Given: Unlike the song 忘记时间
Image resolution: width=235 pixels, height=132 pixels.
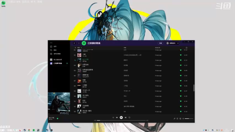Looking at the screenshot, I should click(x=181, y=106).
